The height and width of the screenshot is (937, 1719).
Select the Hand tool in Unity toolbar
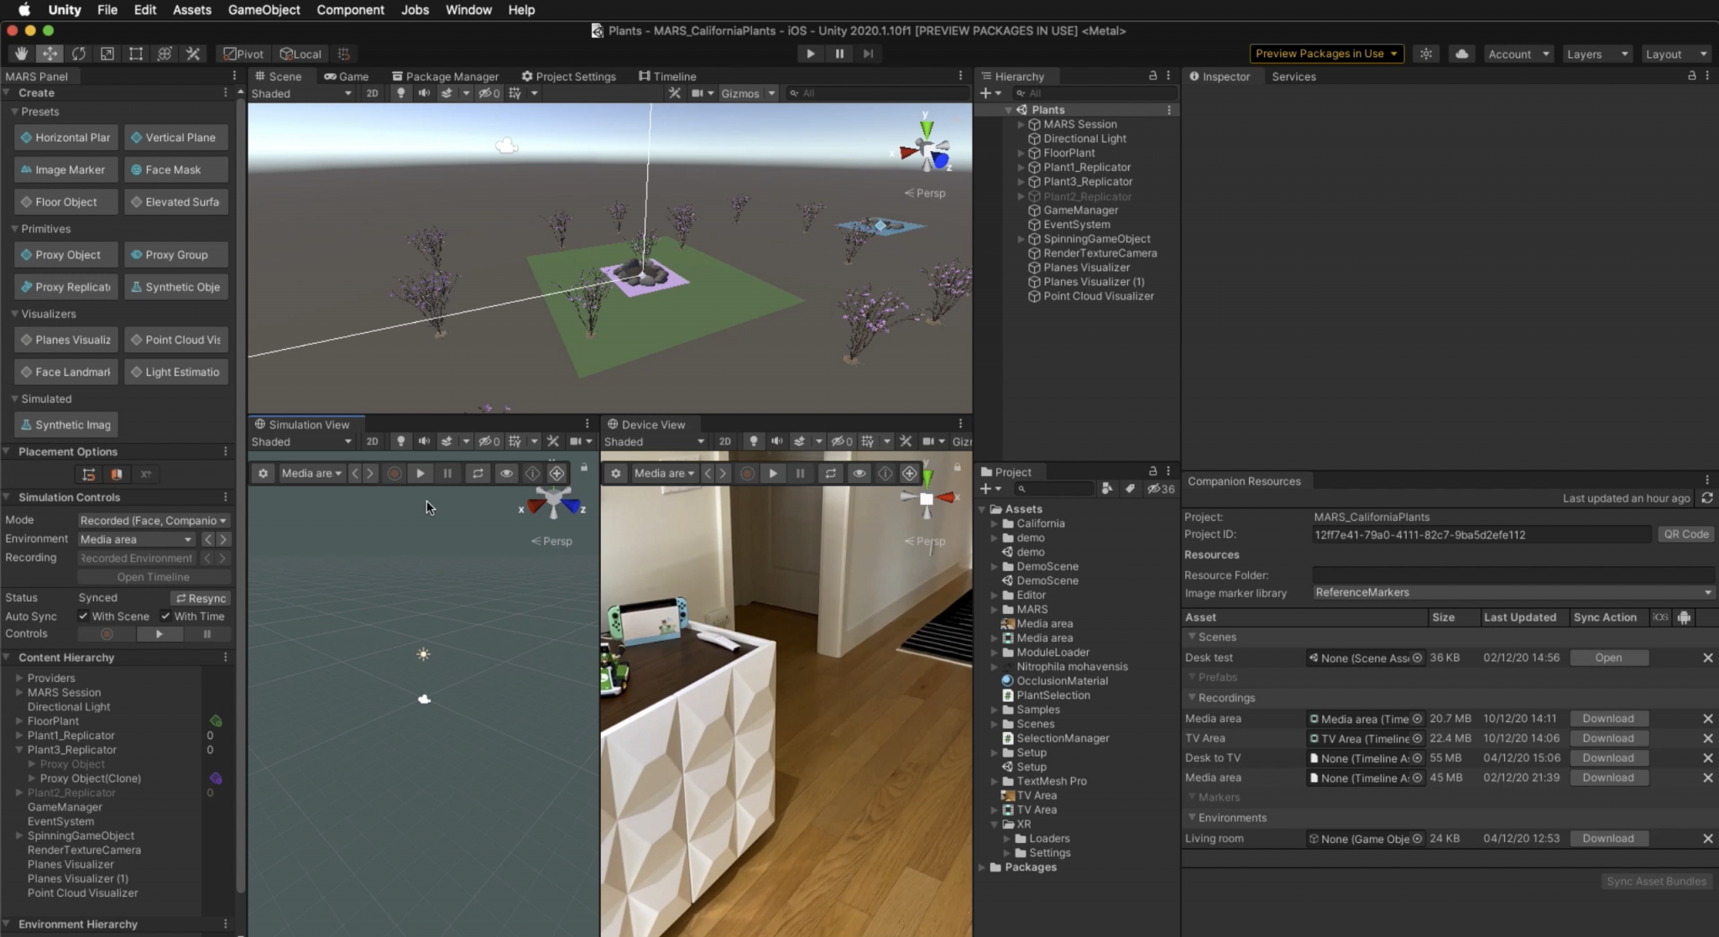[21, 54]
